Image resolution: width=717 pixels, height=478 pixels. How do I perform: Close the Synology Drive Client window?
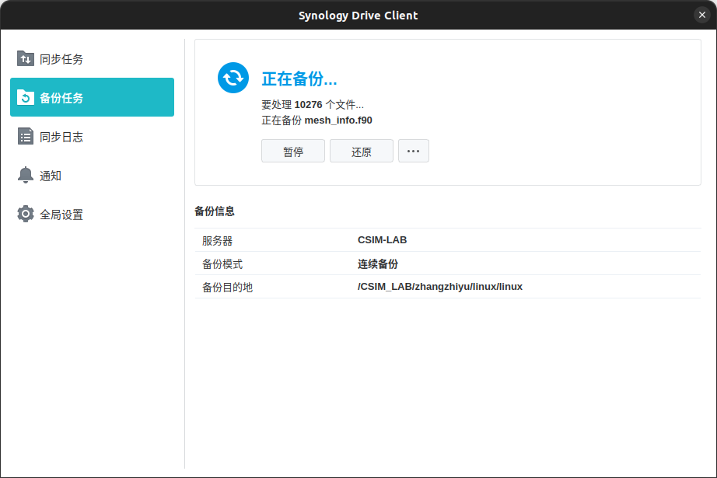click(702, 15)
